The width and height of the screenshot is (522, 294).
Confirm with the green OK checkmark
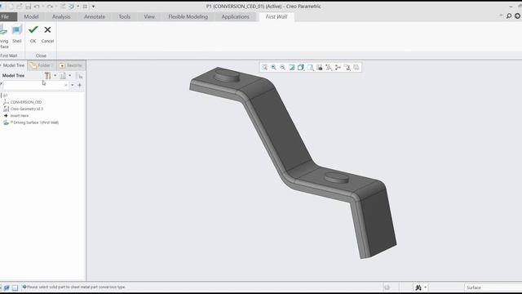(x=33, y=34)
